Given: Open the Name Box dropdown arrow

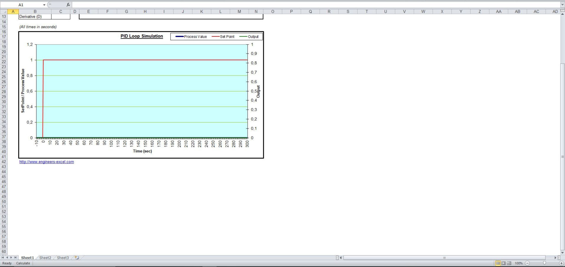Looking at the screenshot, I should (x=44, y=4).
